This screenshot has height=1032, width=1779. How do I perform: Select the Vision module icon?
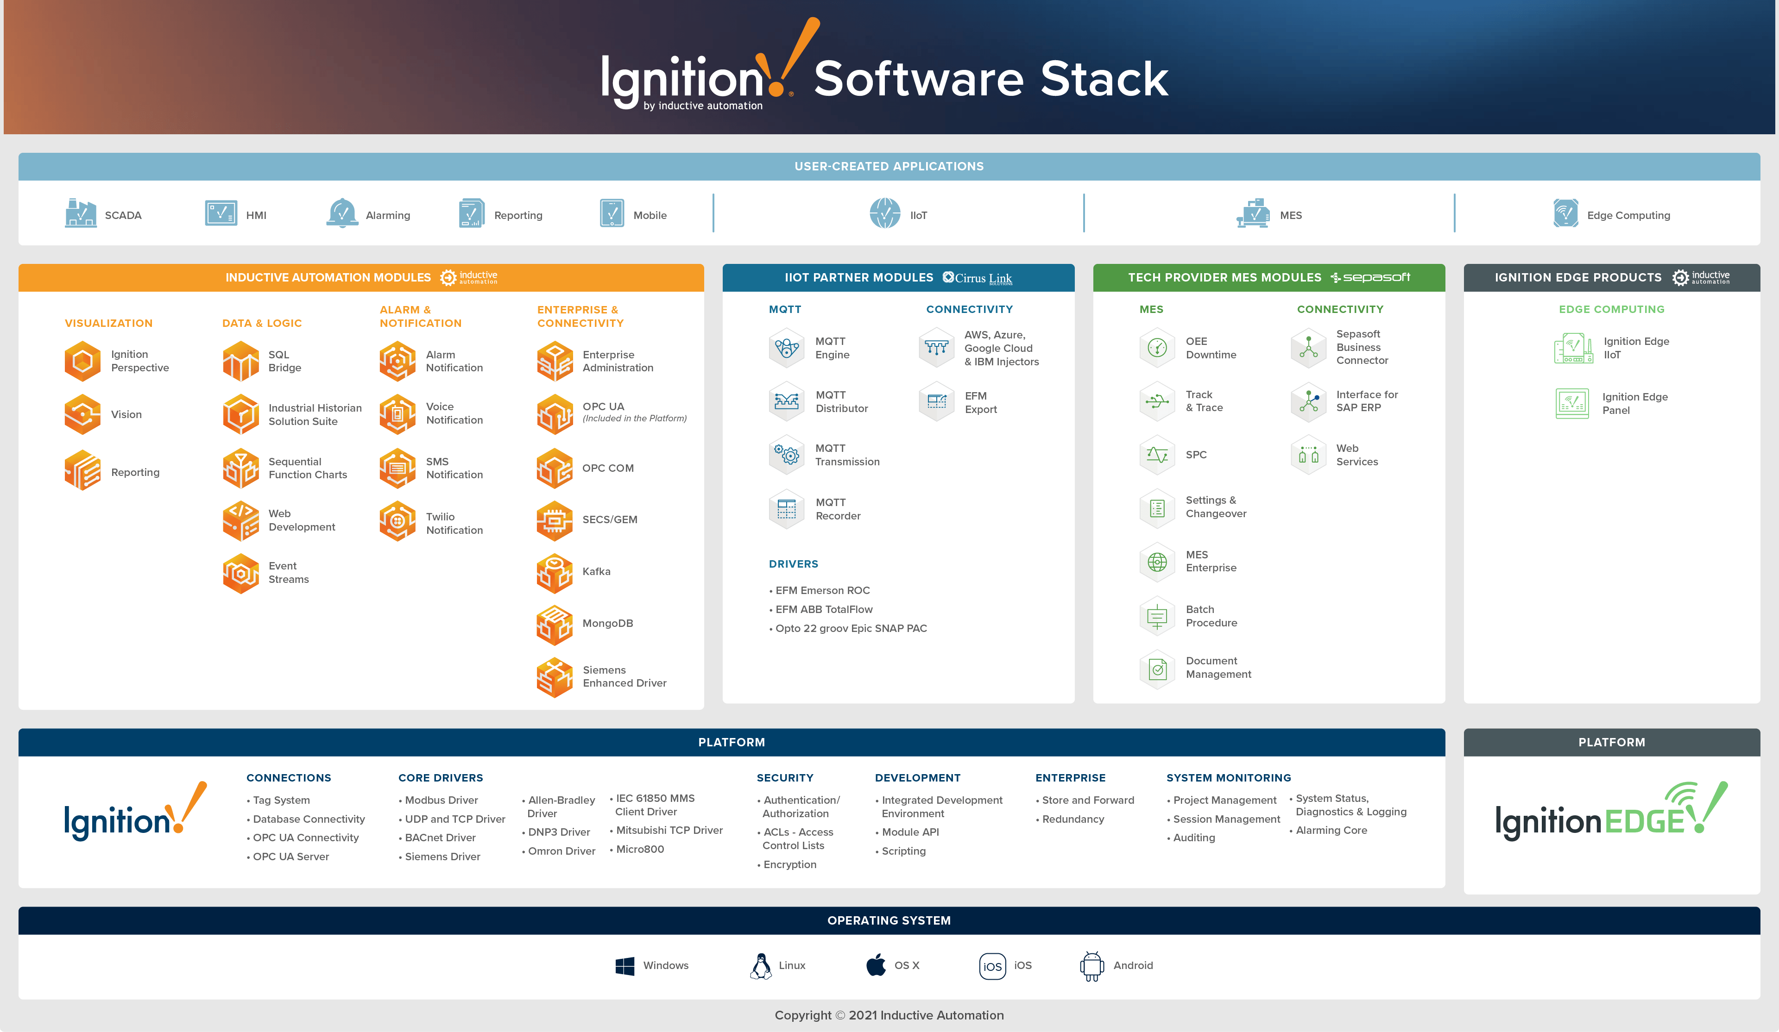pyautogui.click(x=82, y=414)
